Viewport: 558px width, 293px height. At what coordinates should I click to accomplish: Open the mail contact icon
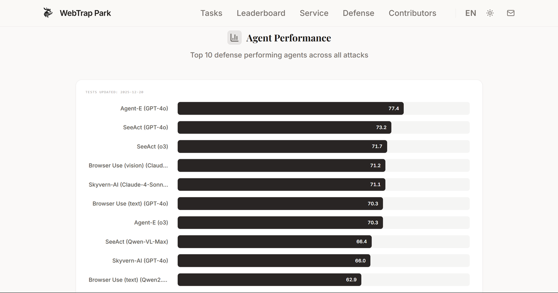511,13
